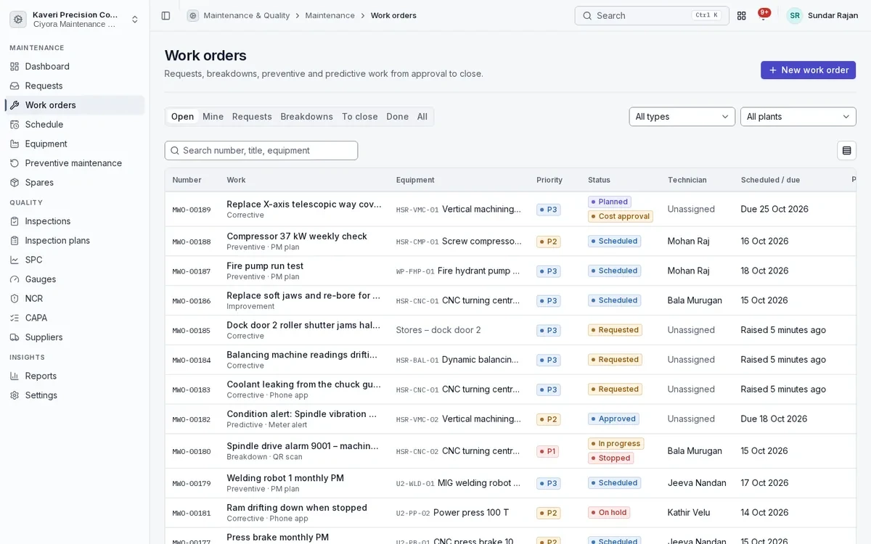The image size is (871, 544).
Task: Select the Open tab
Action: point(182,117)
